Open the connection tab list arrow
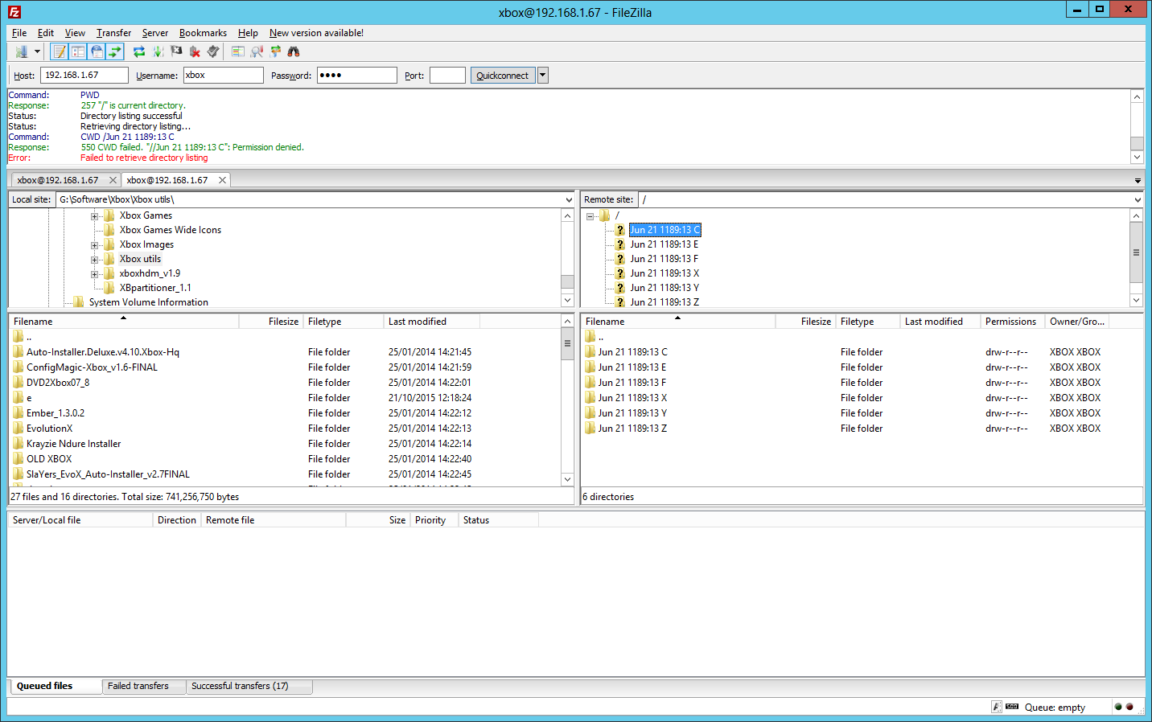Screen dimensions: 1152x722 (1138, 181)
